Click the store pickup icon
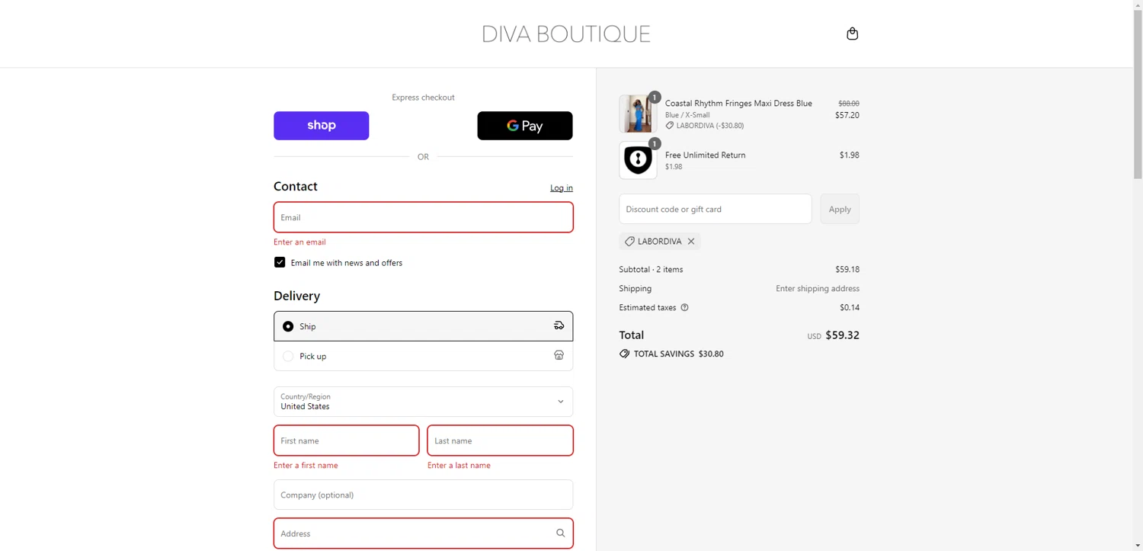Image resolution: width=1143 pixels, height=551 pixels. 559,355
